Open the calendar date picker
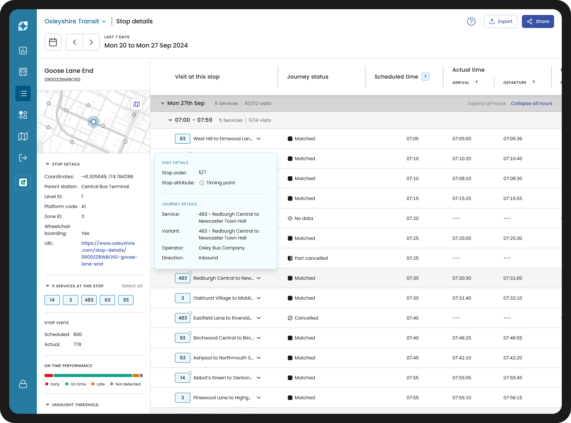Viewport: 571px width, 423px height. pos(53,42)
